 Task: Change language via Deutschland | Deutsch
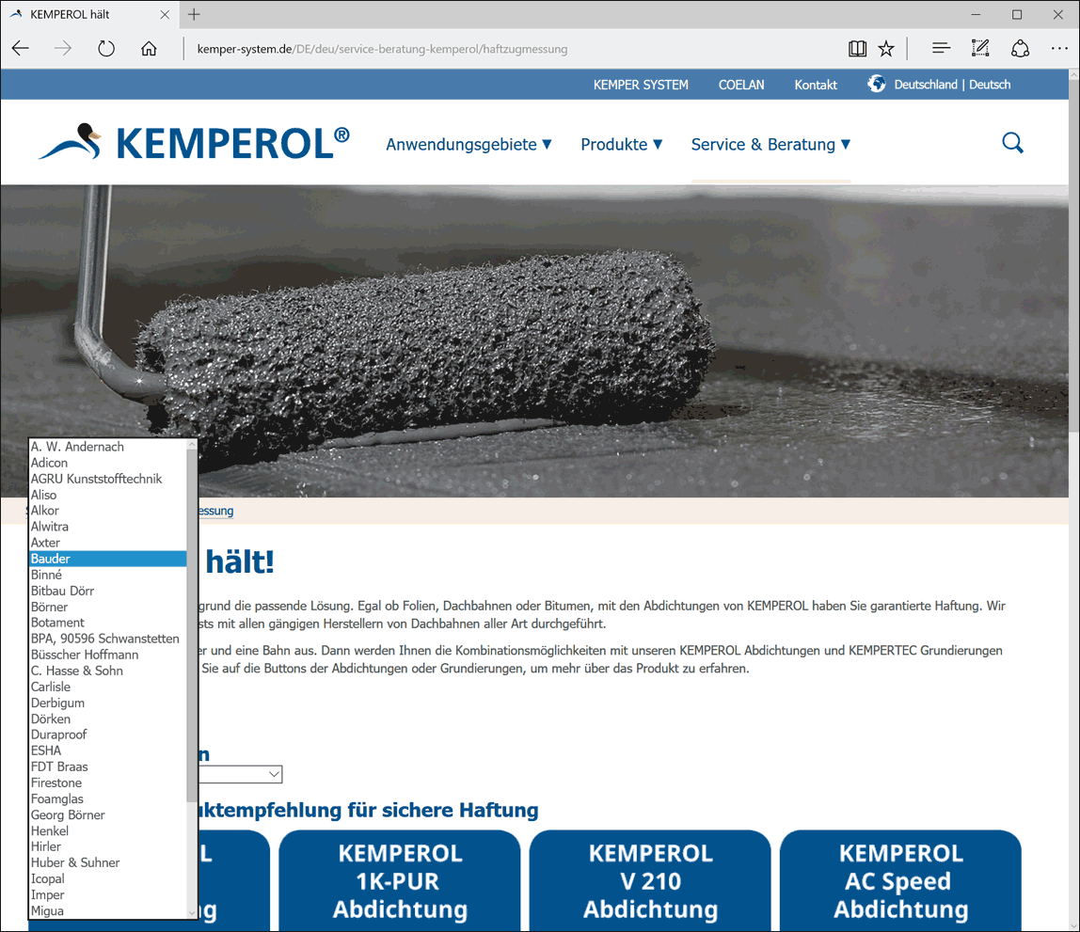952,85
